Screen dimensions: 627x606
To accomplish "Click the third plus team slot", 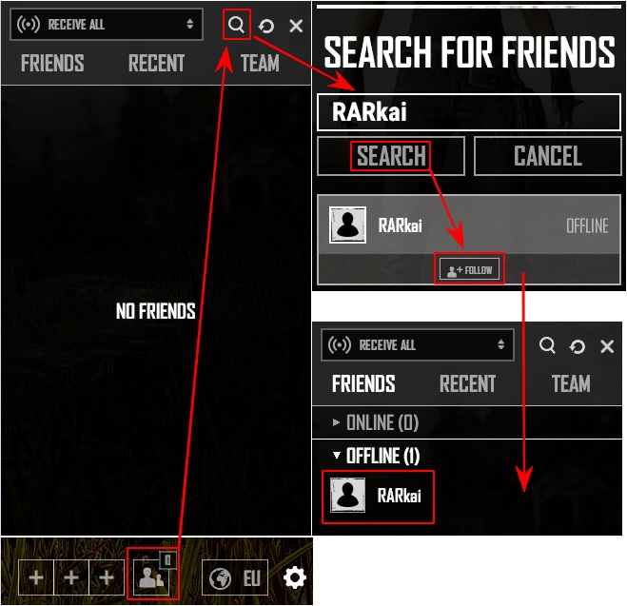I will click(x=107, y=577).
